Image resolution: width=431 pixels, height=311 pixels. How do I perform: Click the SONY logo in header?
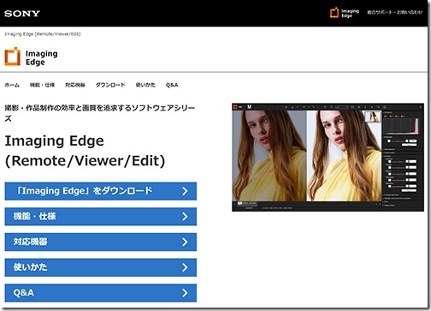(x=22, y=14)
